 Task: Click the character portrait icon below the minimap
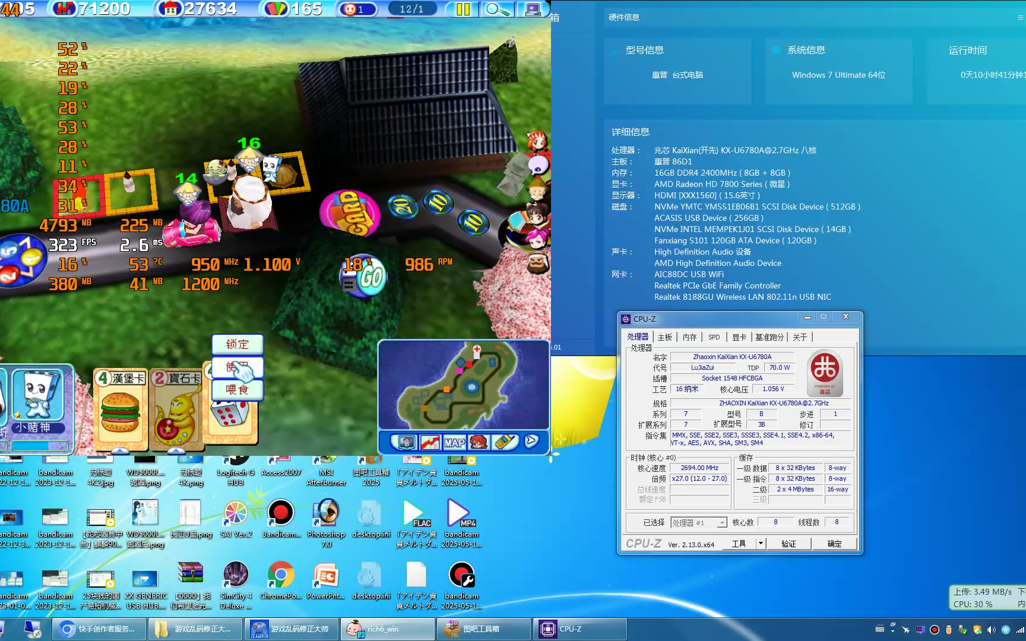479,442
